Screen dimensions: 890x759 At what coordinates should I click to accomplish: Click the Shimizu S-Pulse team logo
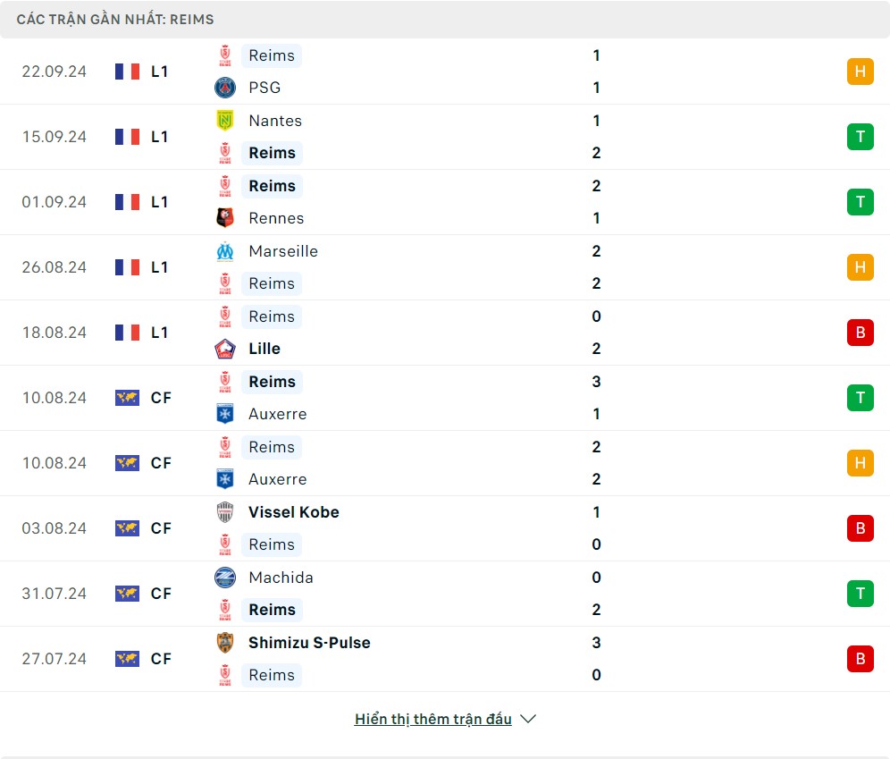(x=224, y=643)
